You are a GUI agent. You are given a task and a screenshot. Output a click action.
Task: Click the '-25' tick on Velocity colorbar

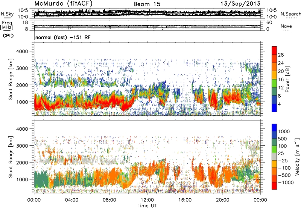tap(283, 160)
